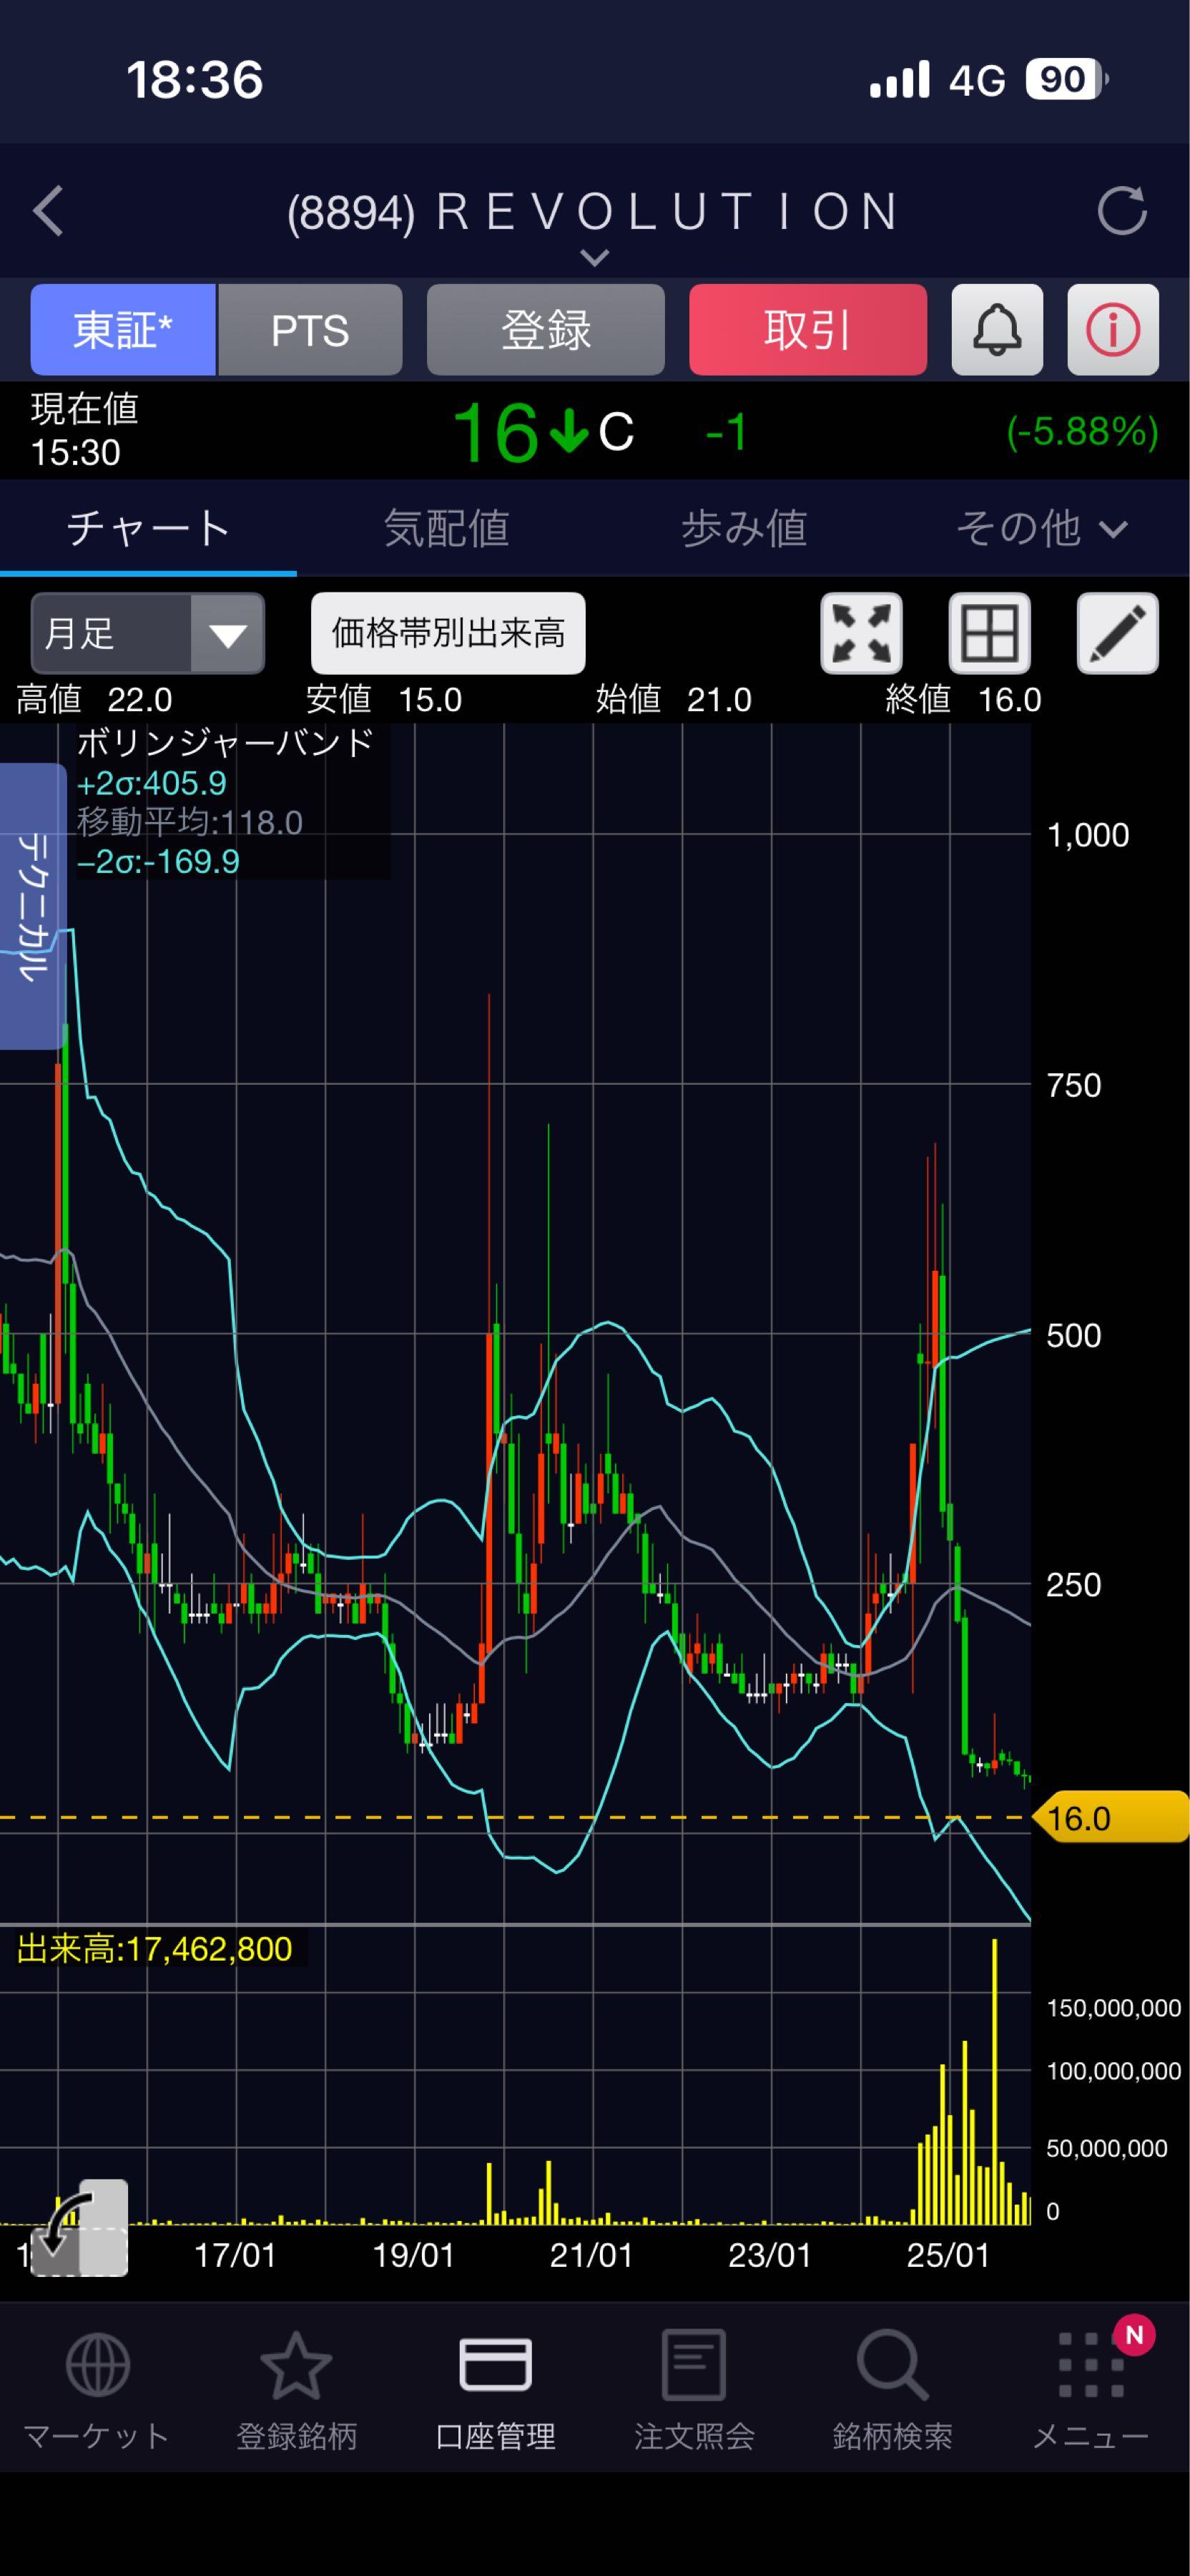This screenshot has width=1190, height=2576.
Task: Tap the -2σ:-169.9 value
Action: 158,861
